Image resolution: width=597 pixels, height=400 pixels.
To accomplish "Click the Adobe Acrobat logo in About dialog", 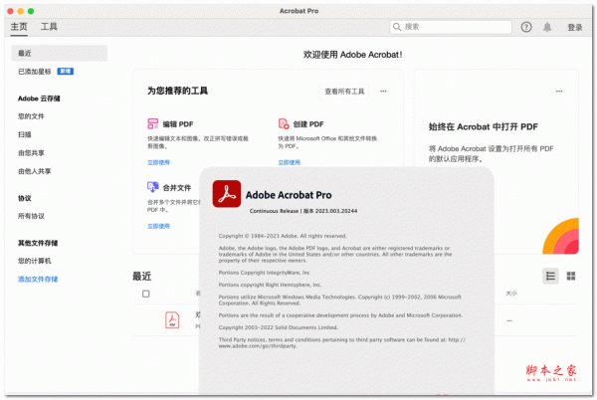I will tap(227, 194).
